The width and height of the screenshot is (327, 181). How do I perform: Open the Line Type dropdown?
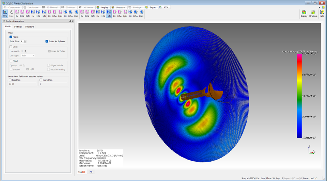pyautogui.click(x=28, y=55)
